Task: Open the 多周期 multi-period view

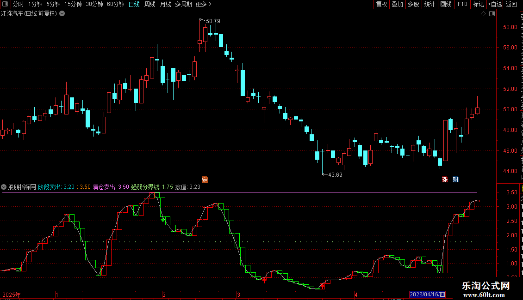Action: click(x=183, y=4)
